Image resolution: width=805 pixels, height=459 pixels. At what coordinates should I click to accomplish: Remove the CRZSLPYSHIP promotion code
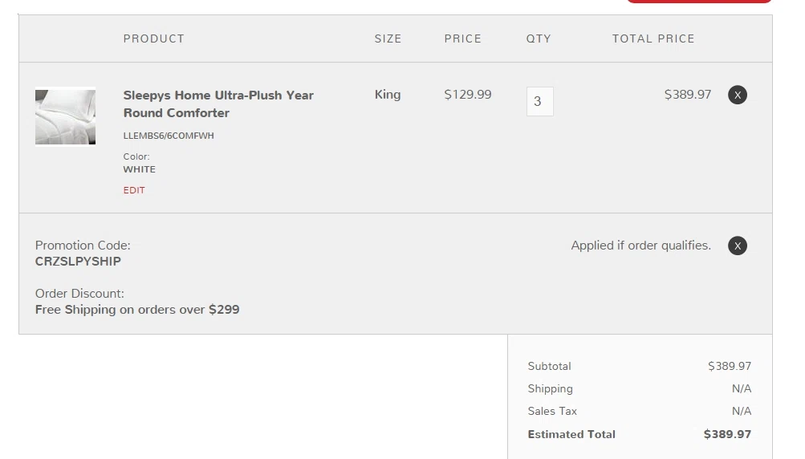point(738,246)
